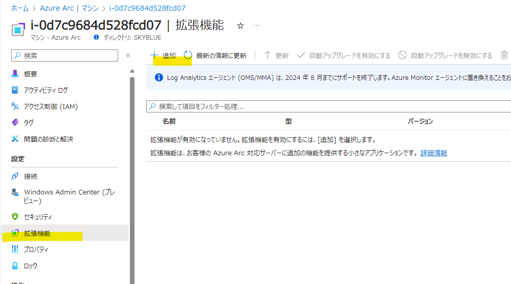Click the lock icon in the sidebar
Image resolution: width=511 pixels, height=284 pixels.
pos(15,266)
